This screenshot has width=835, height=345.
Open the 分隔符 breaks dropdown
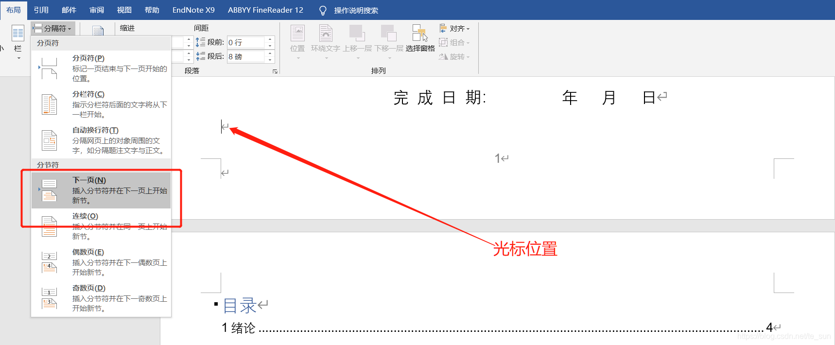coord(53,29)
